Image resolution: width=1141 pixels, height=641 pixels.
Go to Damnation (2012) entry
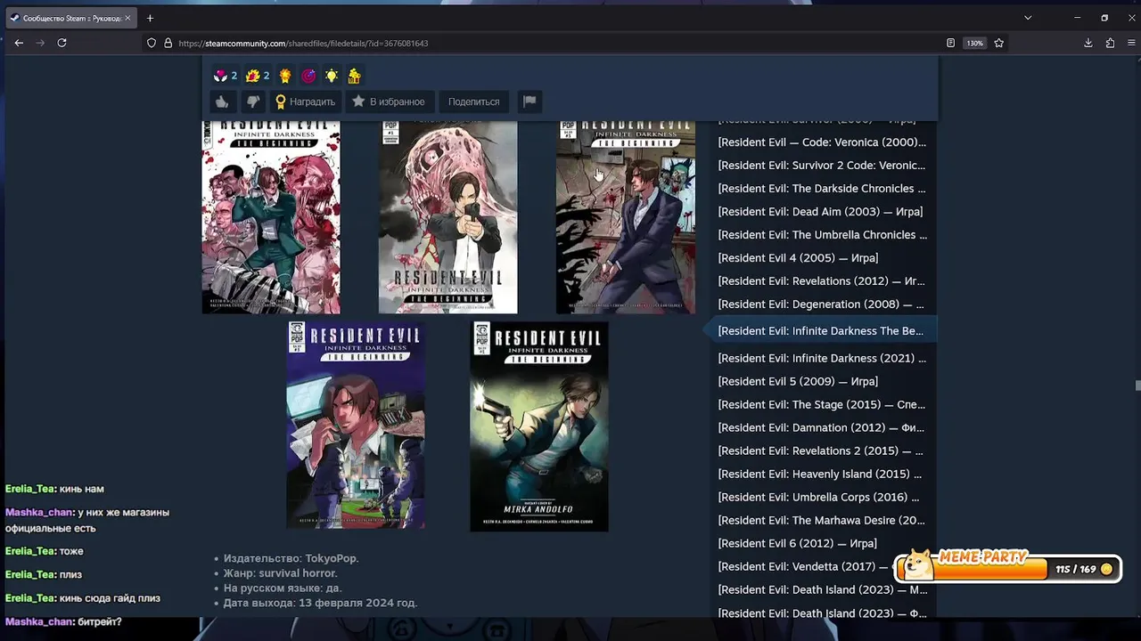pos(821,427)
